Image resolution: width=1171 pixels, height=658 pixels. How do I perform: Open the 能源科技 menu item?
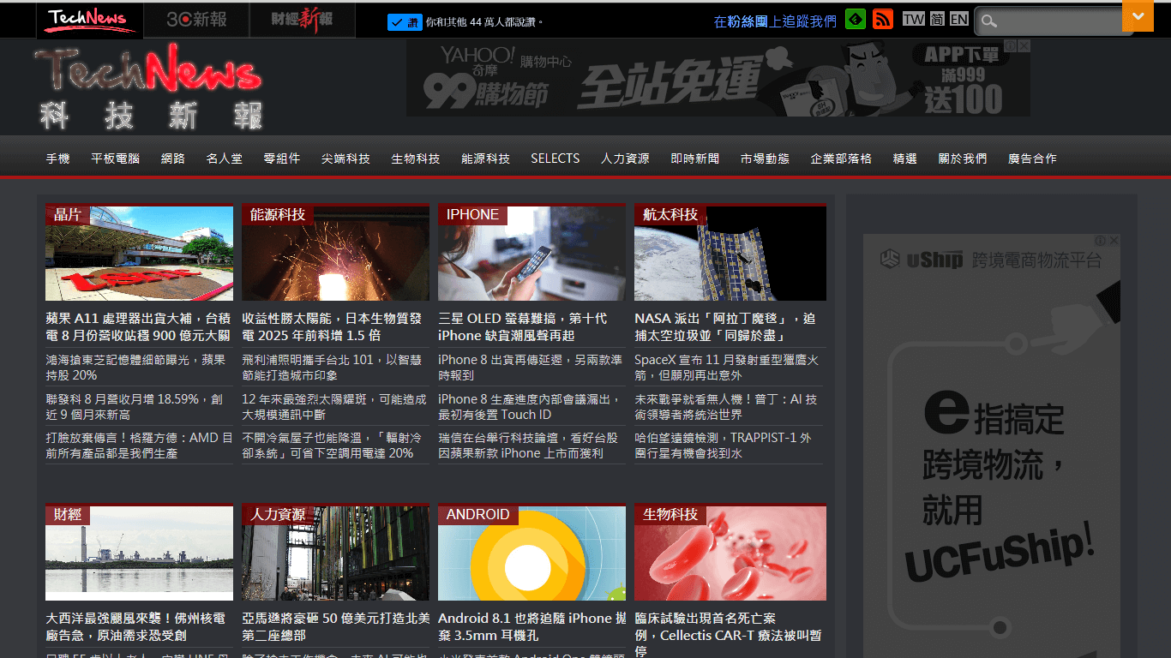(x=485, y=159)
